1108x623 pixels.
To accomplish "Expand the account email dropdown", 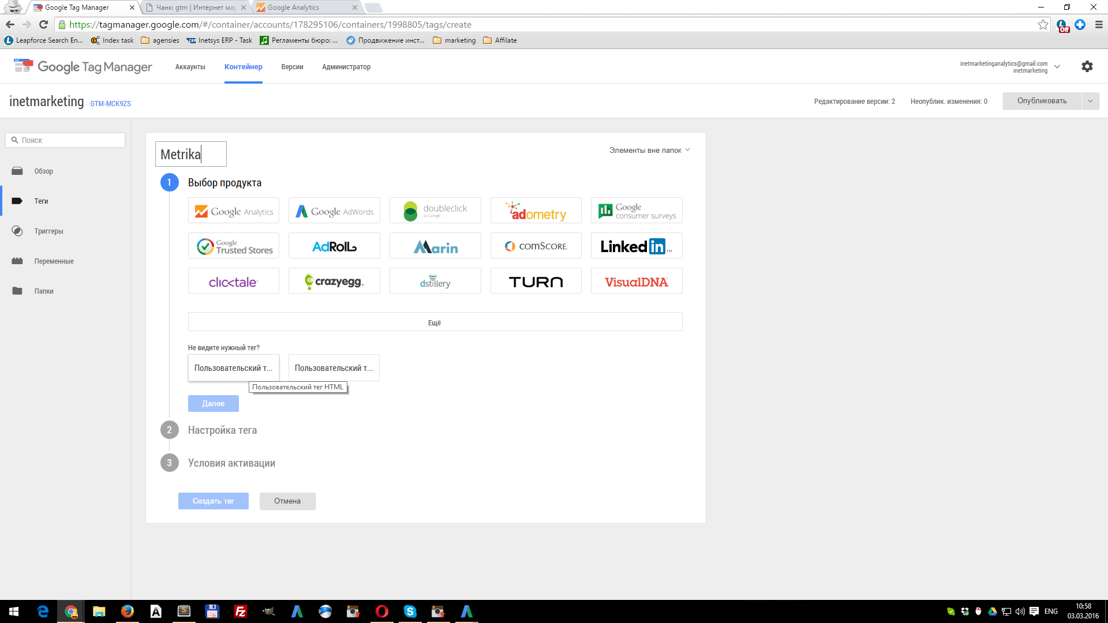I will tap(1057, 67).
